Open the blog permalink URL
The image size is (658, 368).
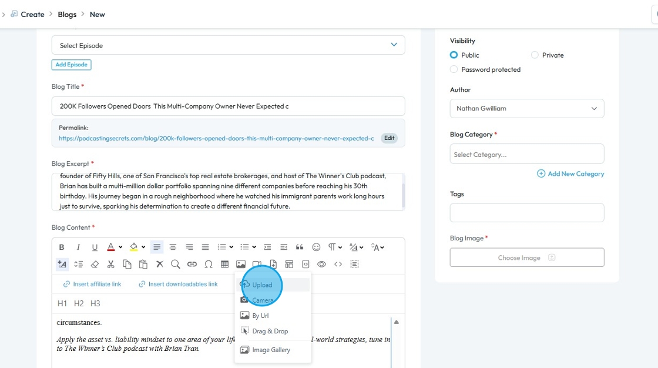(x=216, y=138)
